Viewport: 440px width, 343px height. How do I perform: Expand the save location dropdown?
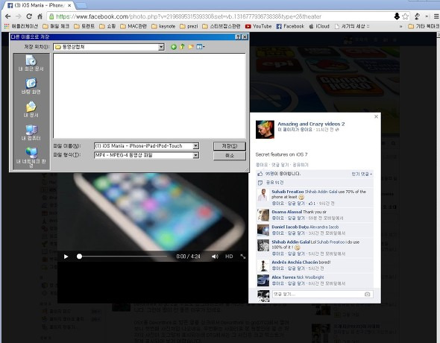tap(161, 47)
